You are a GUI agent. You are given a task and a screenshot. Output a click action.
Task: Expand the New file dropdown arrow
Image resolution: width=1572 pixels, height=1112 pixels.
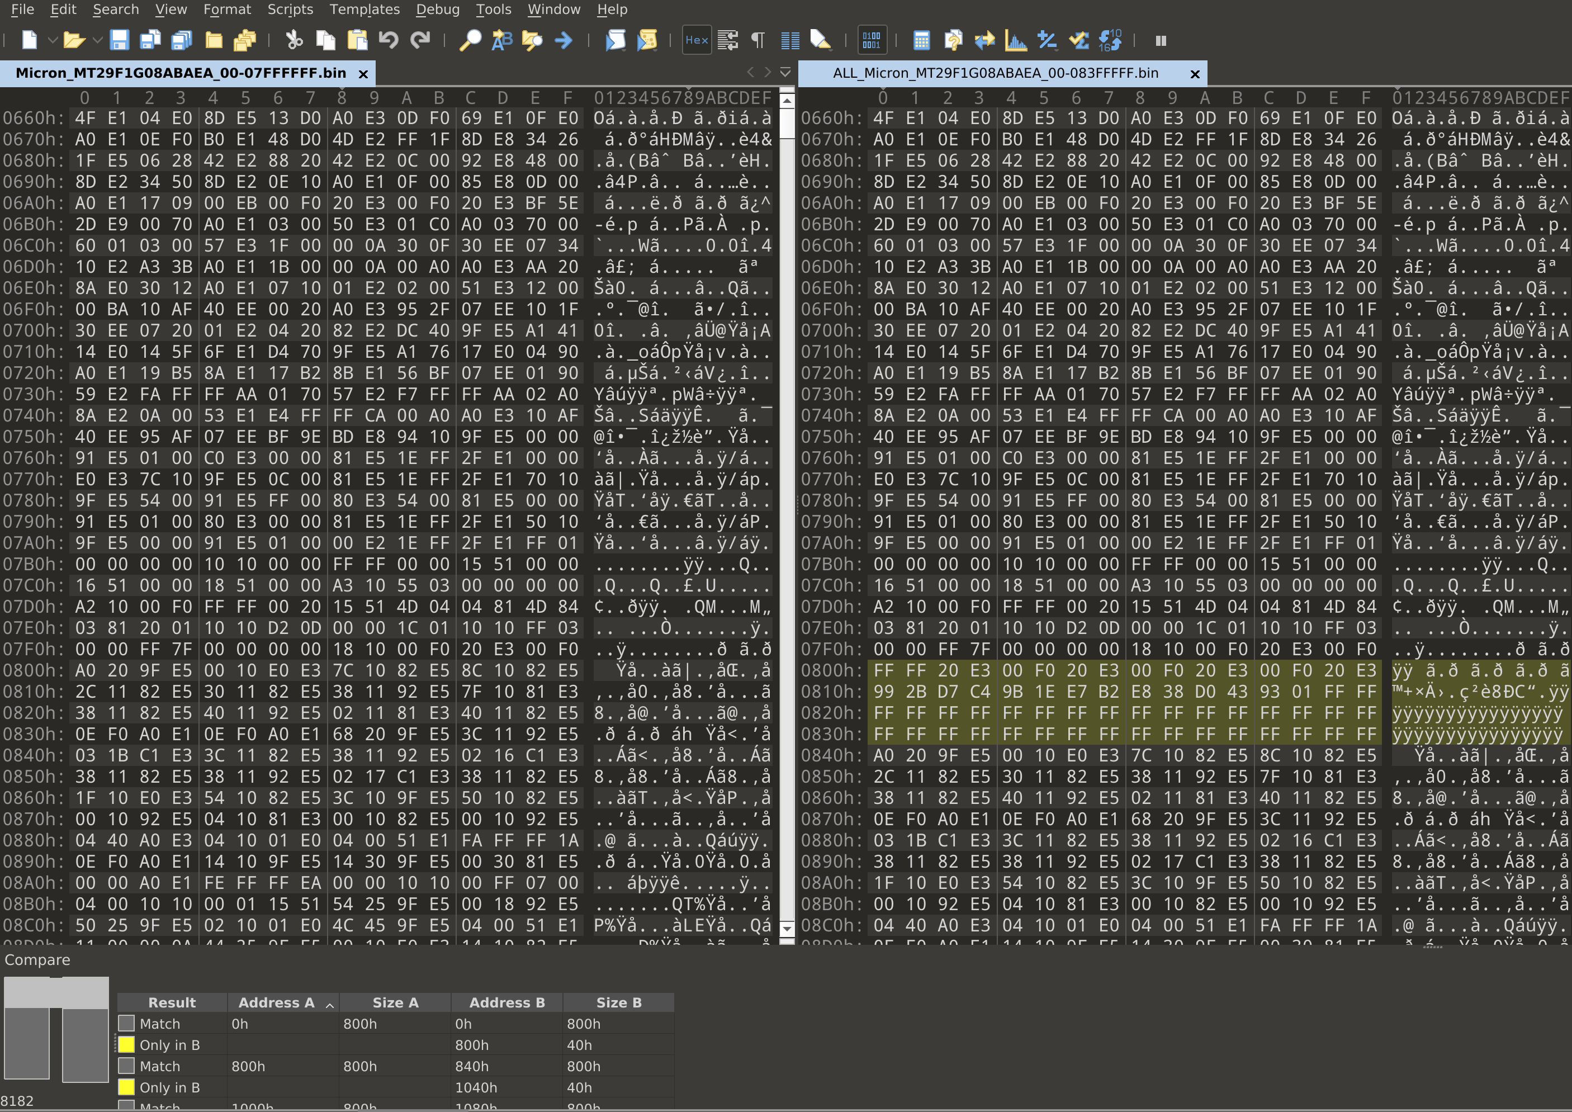tap(52, 40)
